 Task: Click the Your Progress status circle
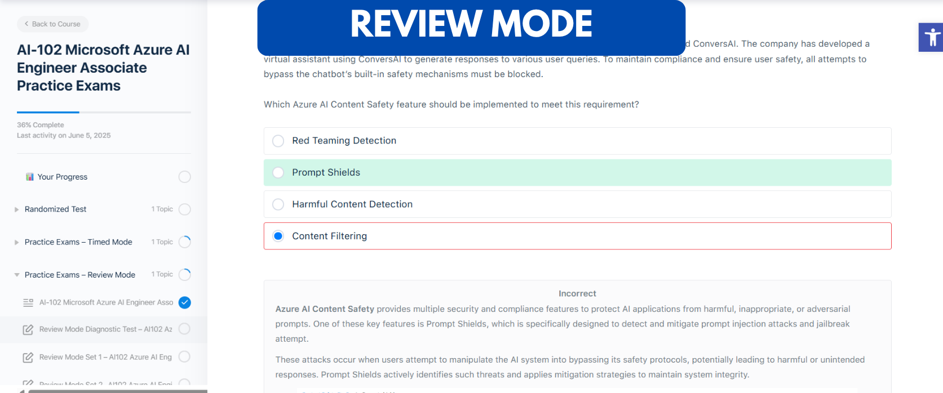coord(184,177)
